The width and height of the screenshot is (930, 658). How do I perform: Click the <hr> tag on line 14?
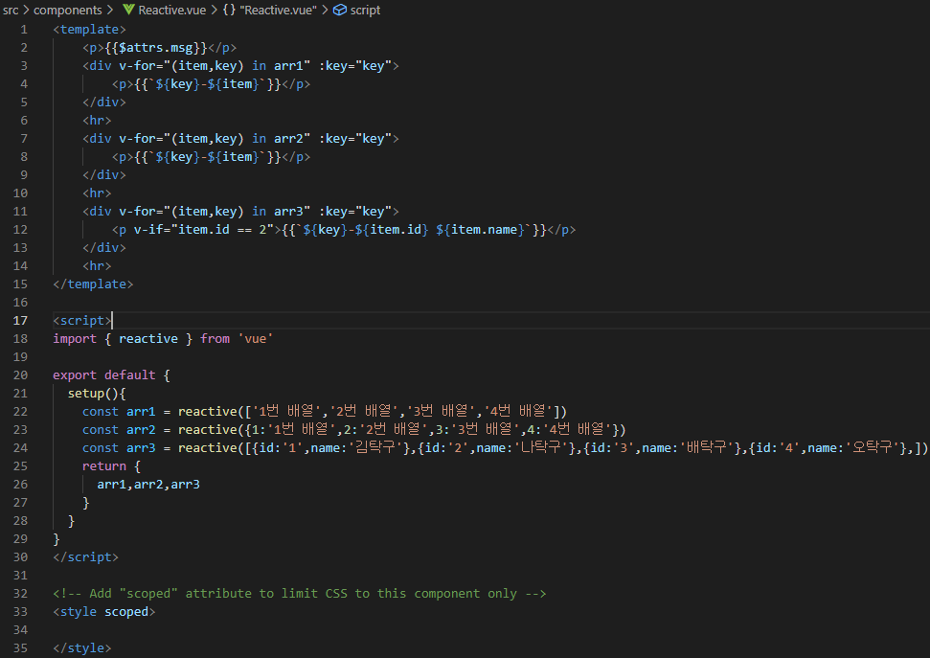97,266
